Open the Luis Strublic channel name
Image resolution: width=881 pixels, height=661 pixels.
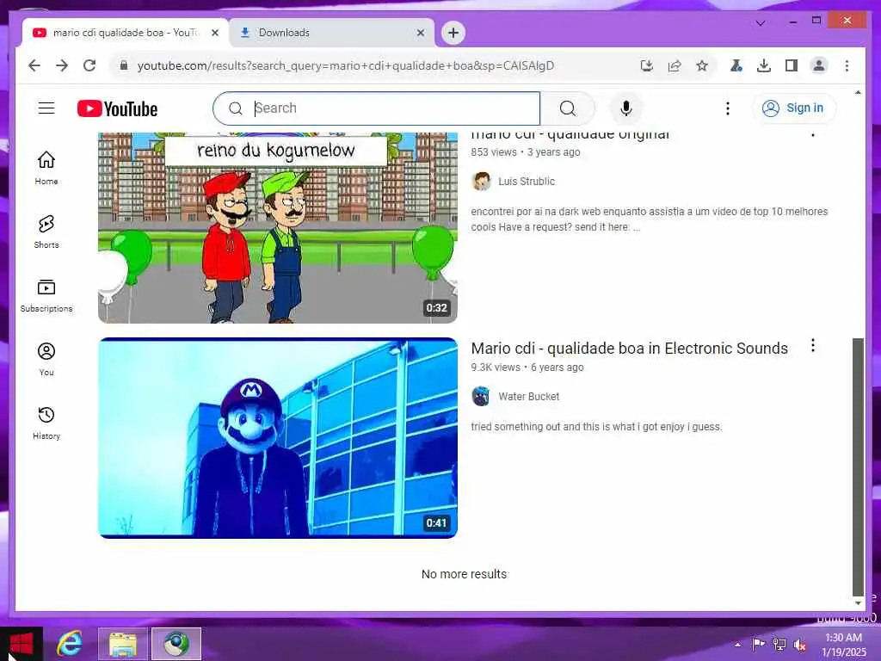click(x=526, y=182)
